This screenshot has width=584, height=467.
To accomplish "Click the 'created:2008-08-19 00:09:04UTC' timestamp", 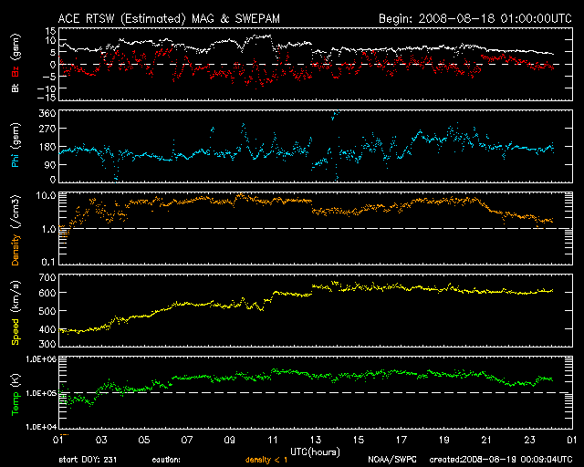I will point(501,460).
